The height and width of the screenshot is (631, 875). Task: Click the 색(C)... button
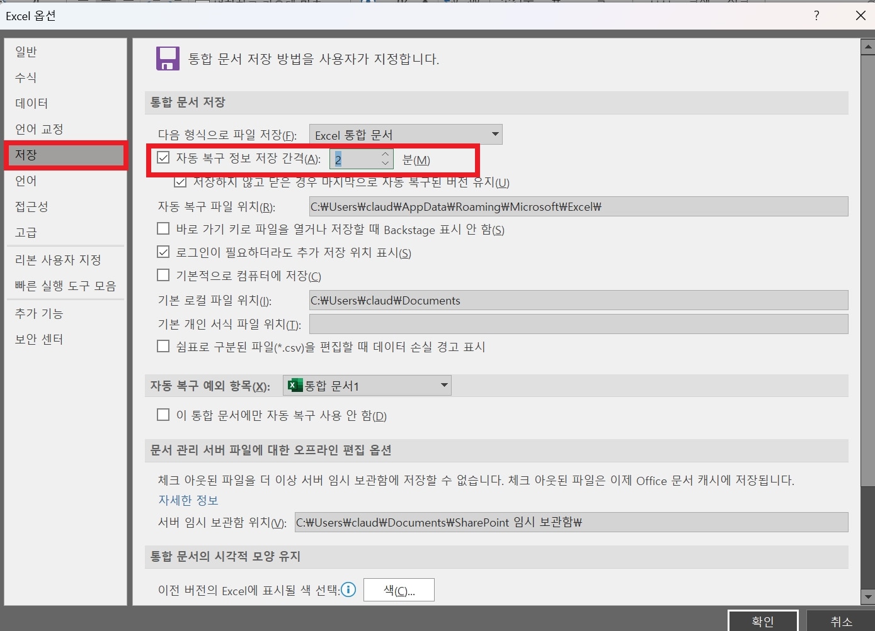pyautogui.click(x=399, y=590)
